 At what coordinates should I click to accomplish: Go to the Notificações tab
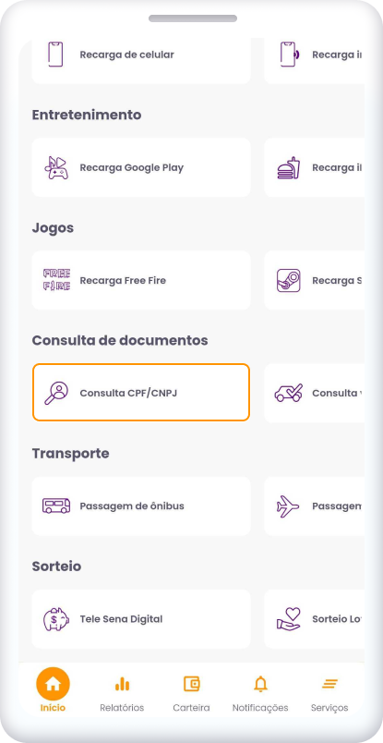coord(260,695)
